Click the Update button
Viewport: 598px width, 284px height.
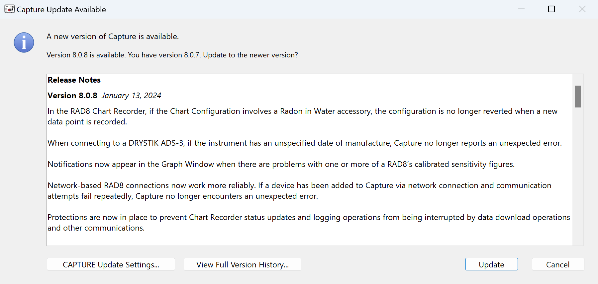pos(491,264)
